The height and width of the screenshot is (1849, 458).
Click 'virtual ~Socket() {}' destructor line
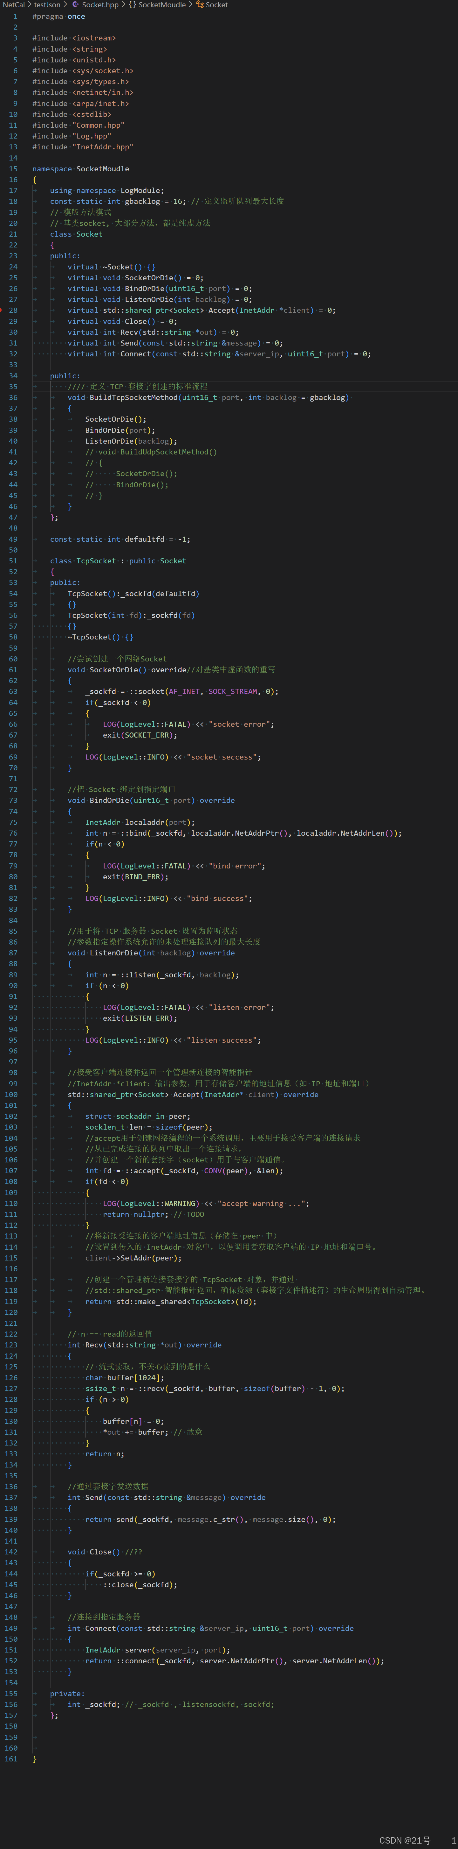(111, 267)
